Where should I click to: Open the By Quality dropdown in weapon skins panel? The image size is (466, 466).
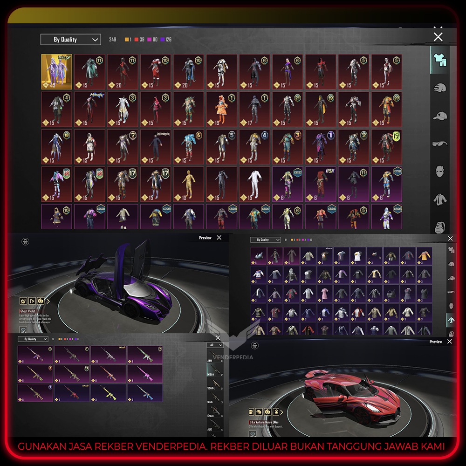point(33,339)
